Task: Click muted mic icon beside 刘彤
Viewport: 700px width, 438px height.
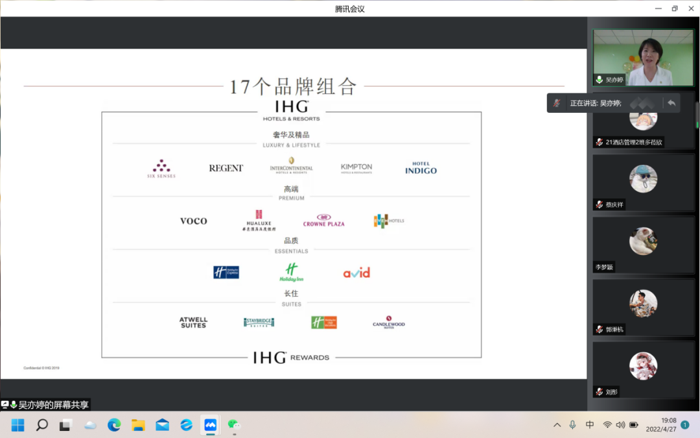Action: tap(599, 392)
